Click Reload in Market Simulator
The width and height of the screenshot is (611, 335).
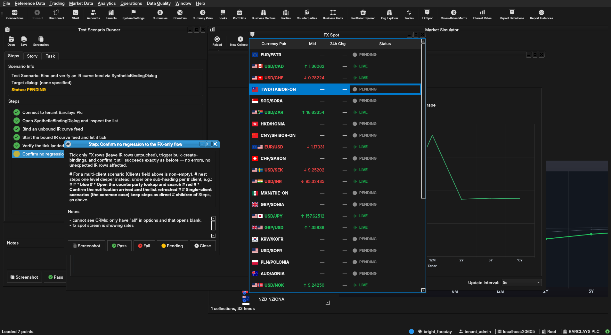click(x=217, y=41)
